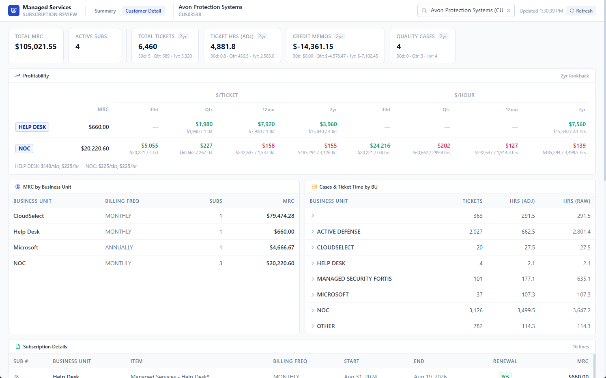Expand the ACTIVE DEFENSE row
606x378 pixels.
(313, 232)
